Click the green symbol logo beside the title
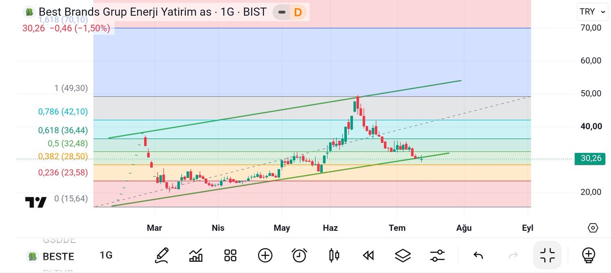The width and height of the screenshot is (611, 273). 30,12
